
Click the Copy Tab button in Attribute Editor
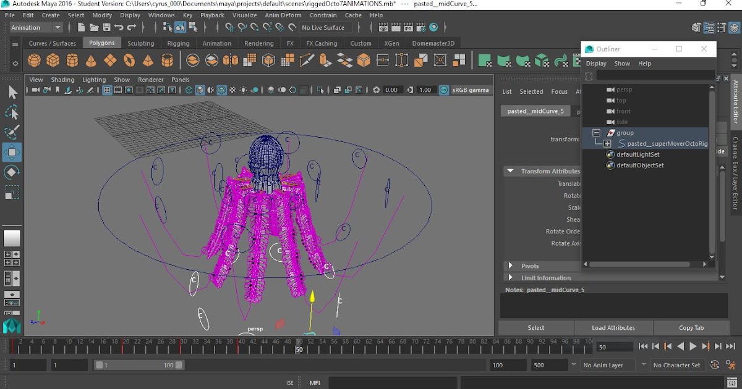tap(691, 327)
